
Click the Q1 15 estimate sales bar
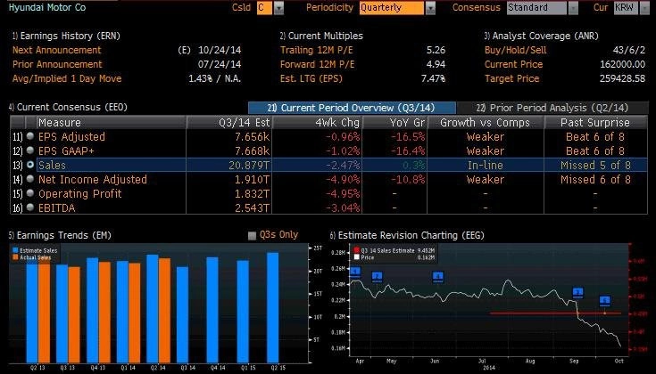pos(243,312)
